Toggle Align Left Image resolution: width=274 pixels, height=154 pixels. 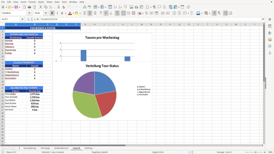(85, 13)
